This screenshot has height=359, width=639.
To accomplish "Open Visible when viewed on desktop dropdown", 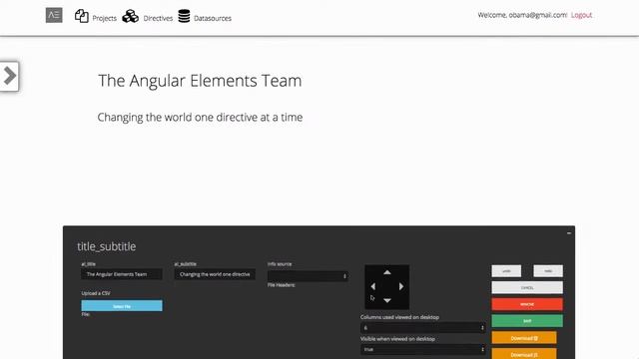I will [422, 349].
